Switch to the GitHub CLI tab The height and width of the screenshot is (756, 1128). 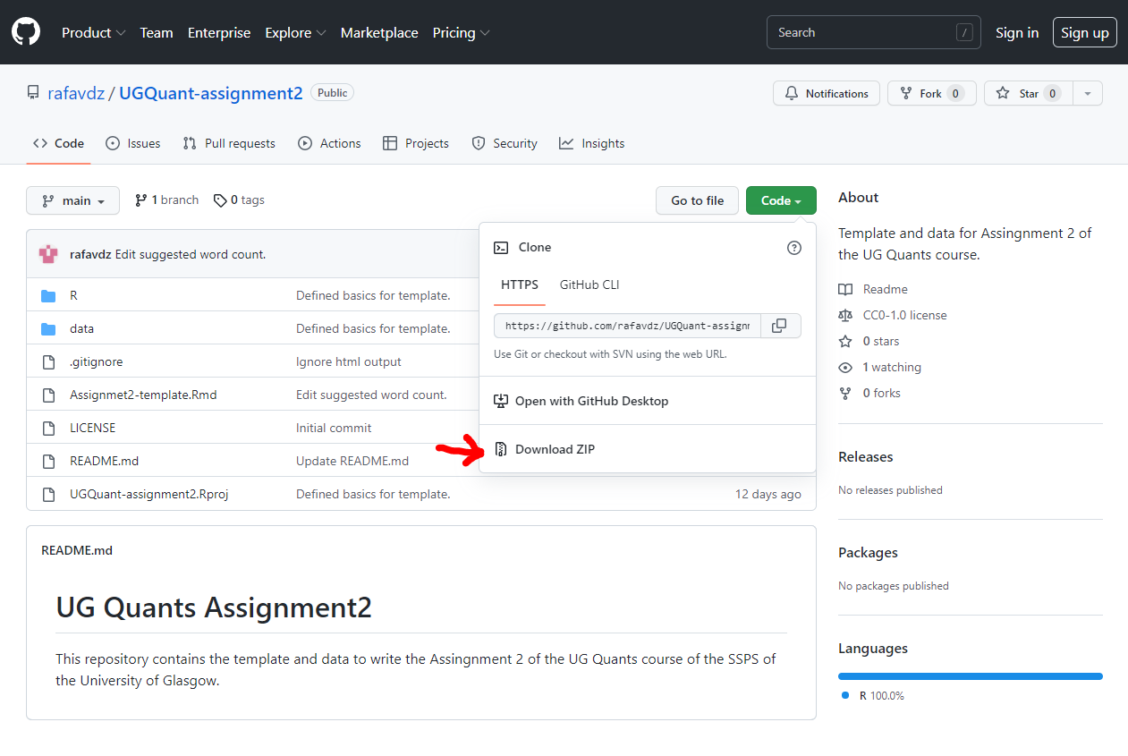tap(589, 285)
